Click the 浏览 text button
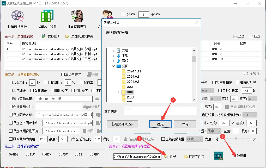This screenshot has width=266, height=168. 173,157
